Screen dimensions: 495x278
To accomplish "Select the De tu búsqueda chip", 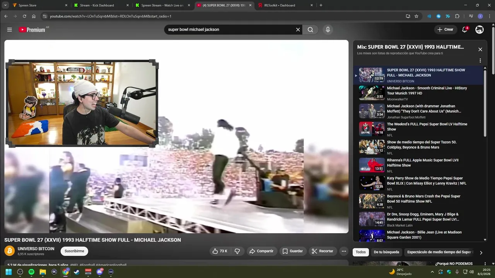I will coord(386,252).
